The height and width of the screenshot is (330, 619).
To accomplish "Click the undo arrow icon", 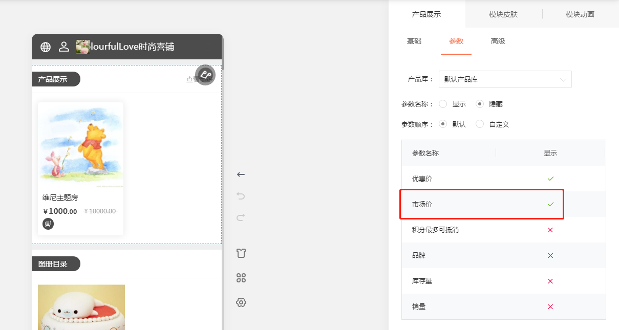I will [x=241, y=196].
